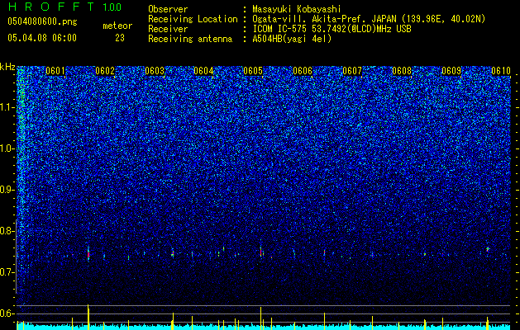Select the file name 0504080600.png
520x330 pixels.
pos(42,21)
